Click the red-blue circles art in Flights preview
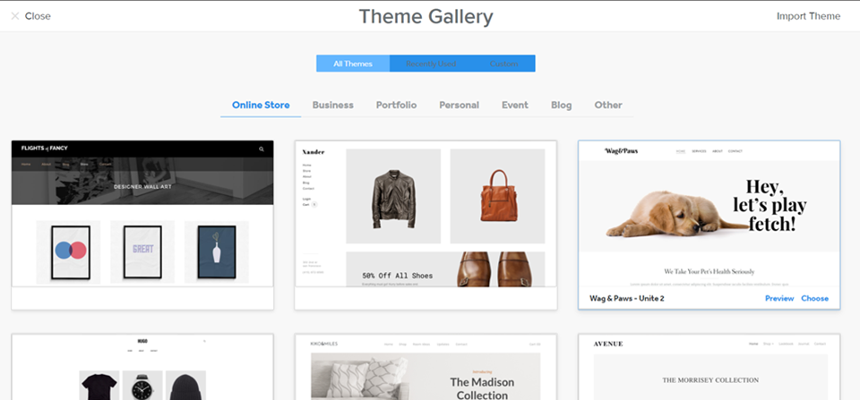The height and width of the screenshot is (400, 860). coord(70,252)
